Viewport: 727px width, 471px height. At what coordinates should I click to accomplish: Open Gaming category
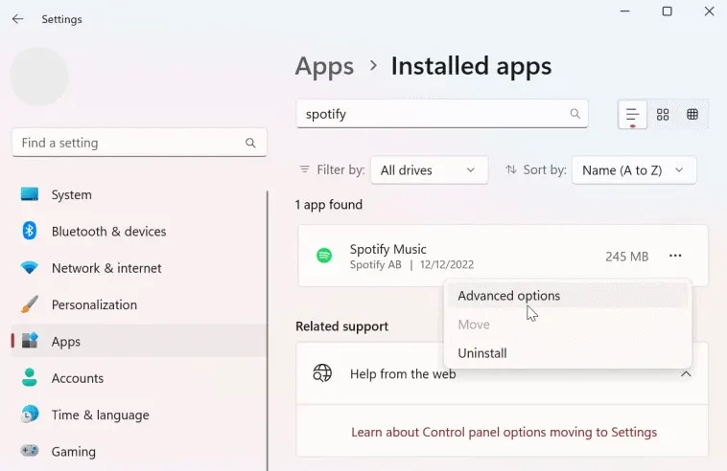tap(139, 451)
